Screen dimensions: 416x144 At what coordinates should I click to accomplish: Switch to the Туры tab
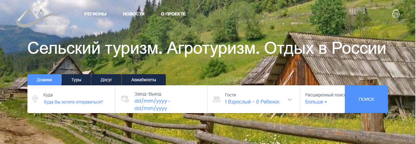(76, 79)
